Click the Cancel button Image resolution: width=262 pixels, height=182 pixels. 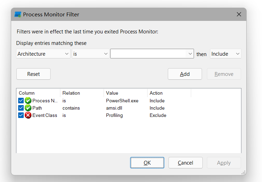[x=186, y=163]
